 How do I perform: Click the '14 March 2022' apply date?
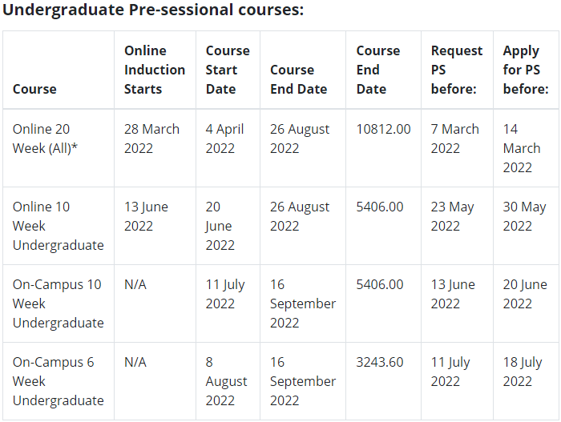coord(522,148)
